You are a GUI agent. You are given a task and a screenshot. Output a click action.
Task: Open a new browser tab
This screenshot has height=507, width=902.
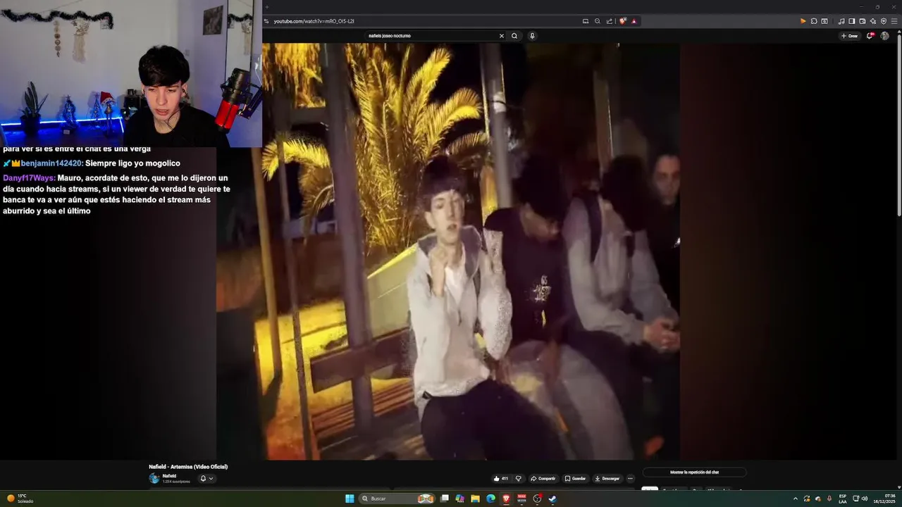point(267,7)
